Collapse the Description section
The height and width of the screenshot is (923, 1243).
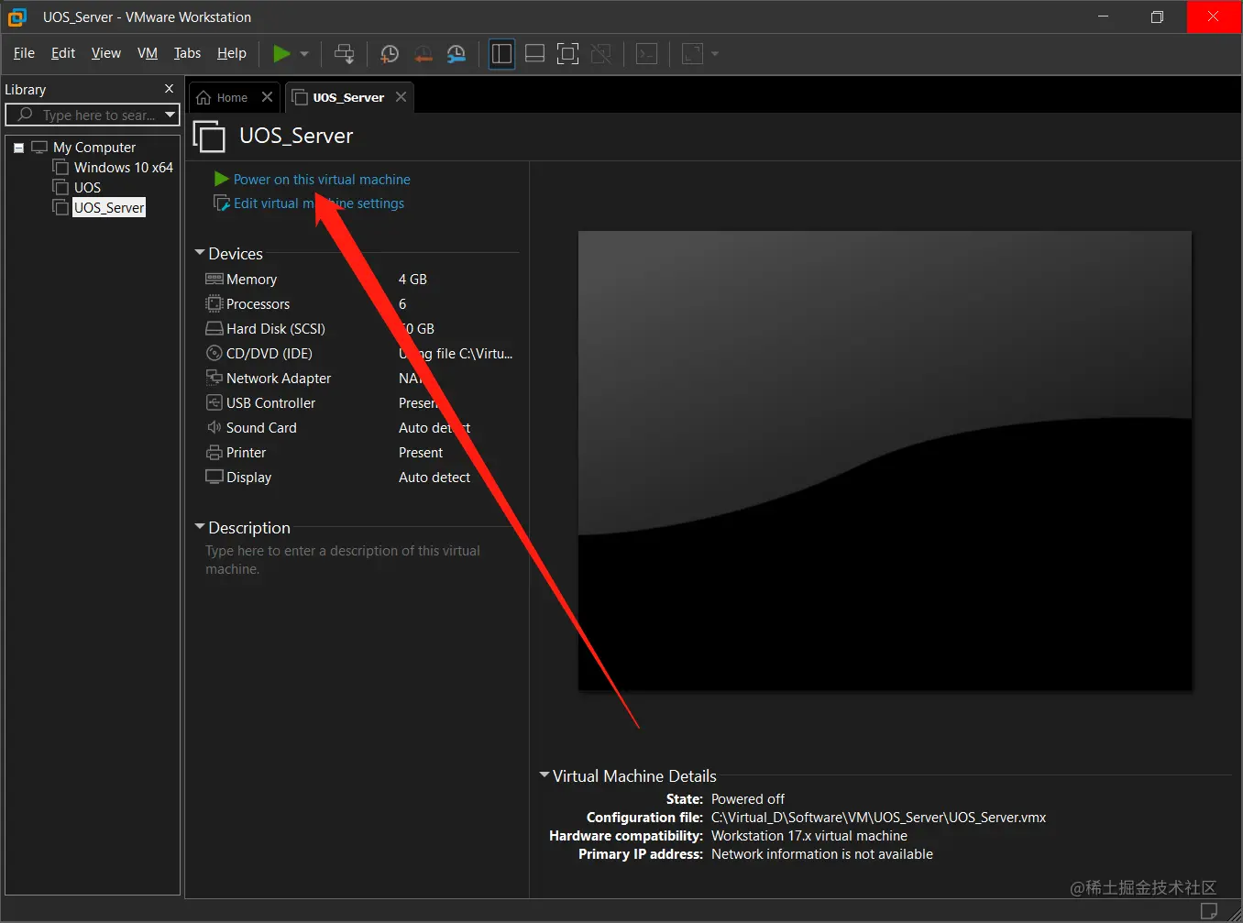point(200,526)
